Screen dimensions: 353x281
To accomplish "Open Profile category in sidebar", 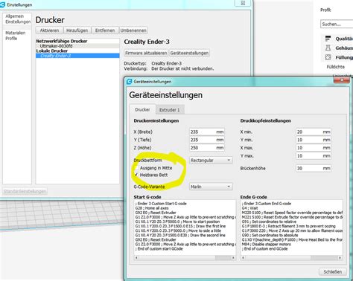I will [x=11, y=39].
